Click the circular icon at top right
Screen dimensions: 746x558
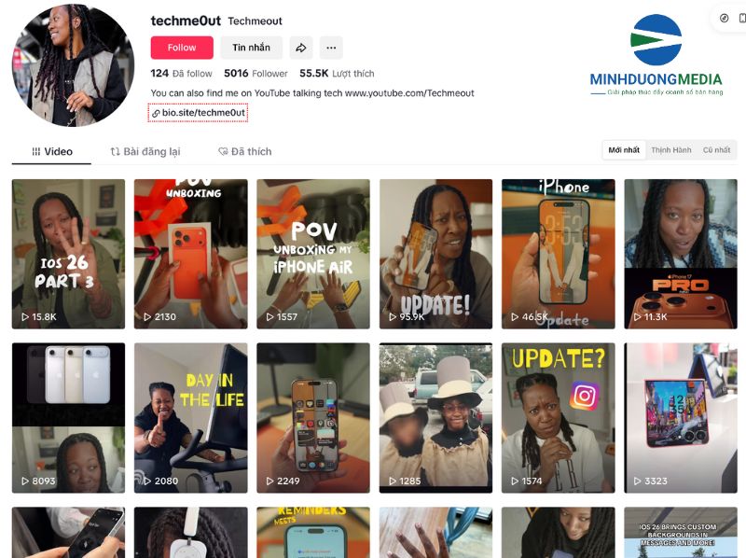pyautogui.click(x=724, y=18)
